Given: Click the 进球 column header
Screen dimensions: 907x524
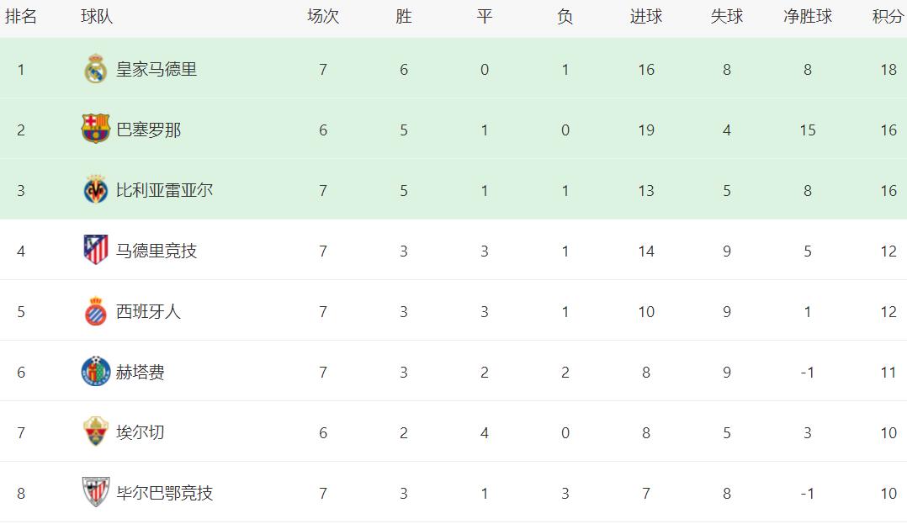Looking at the screenshot, I should 646,17.
